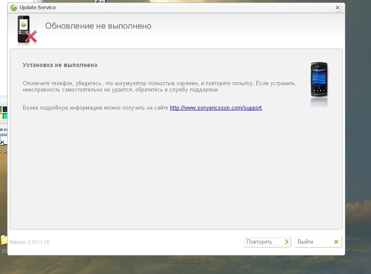Close the Update Service window

pyautogui.click(x=338, y=8)
